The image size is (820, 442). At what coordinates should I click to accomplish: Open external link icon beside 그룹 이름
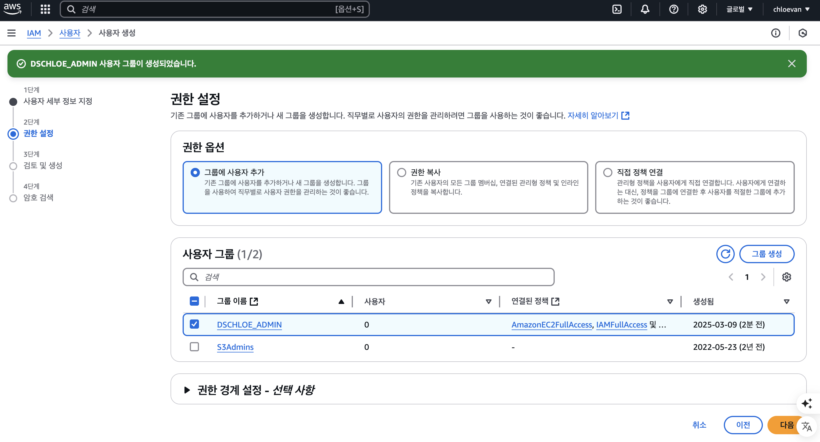pos(254,301)
